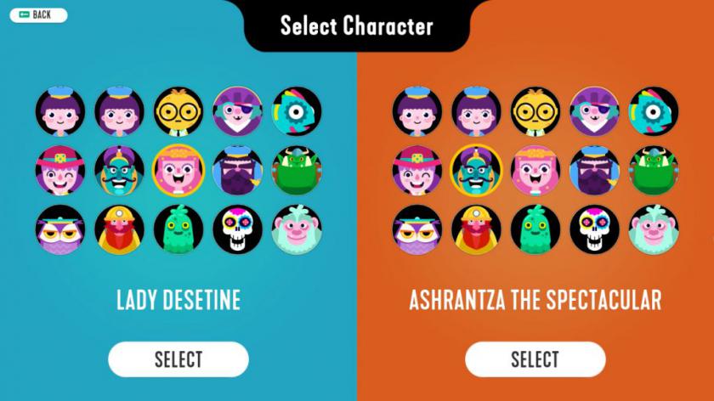Select the purple-bearded captain on orange panel
Screen dimensions: 714x401
[x=595, y=171]
